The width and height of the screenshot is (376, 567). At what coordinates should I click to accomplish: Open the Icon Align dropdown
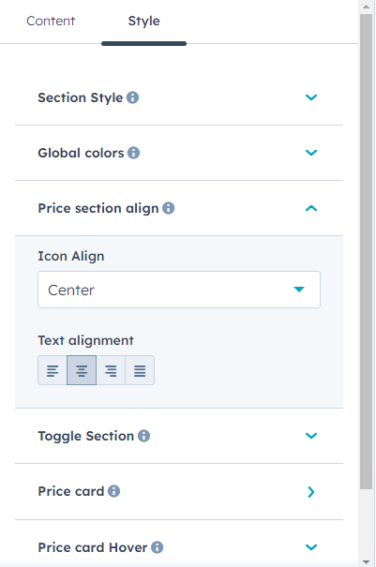(179, 290)
